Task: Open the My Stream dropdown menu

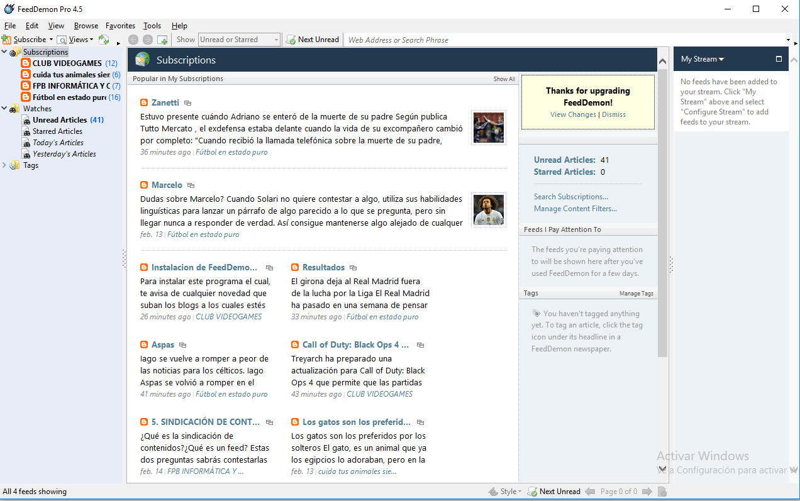Action: pyautogui.click(x=703, y=59)
